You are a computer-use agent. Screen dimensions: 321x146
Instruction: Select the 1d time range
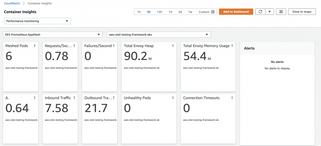coord(170,12)
